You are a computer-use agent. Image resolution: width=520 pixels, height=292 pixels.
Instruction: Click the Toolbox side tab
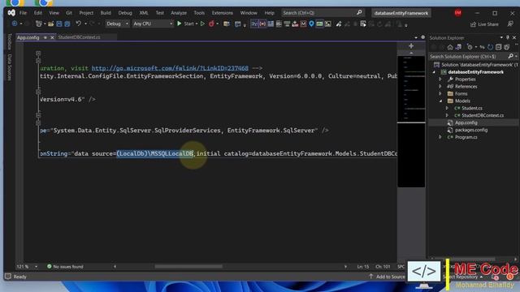[x=9, y=41]
